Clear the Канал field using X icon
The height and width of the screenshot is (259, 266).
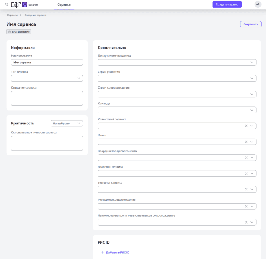click(x=246, y=142)
